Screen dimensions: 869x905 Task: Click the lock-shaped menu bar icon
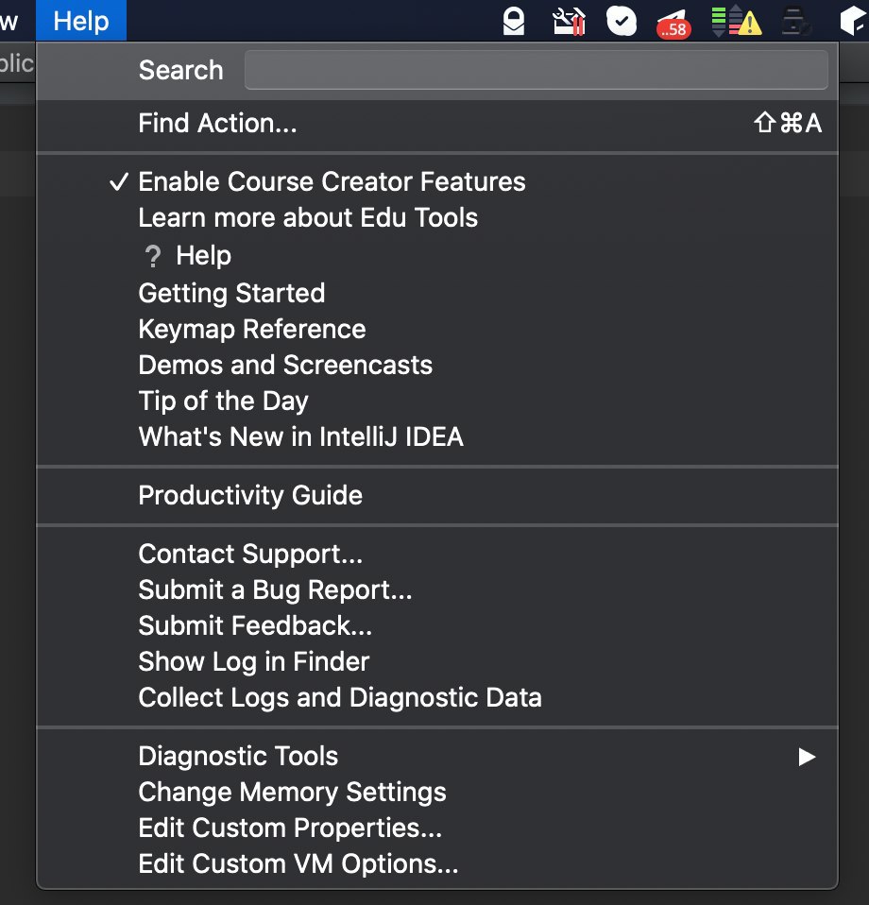coord(513,22)
